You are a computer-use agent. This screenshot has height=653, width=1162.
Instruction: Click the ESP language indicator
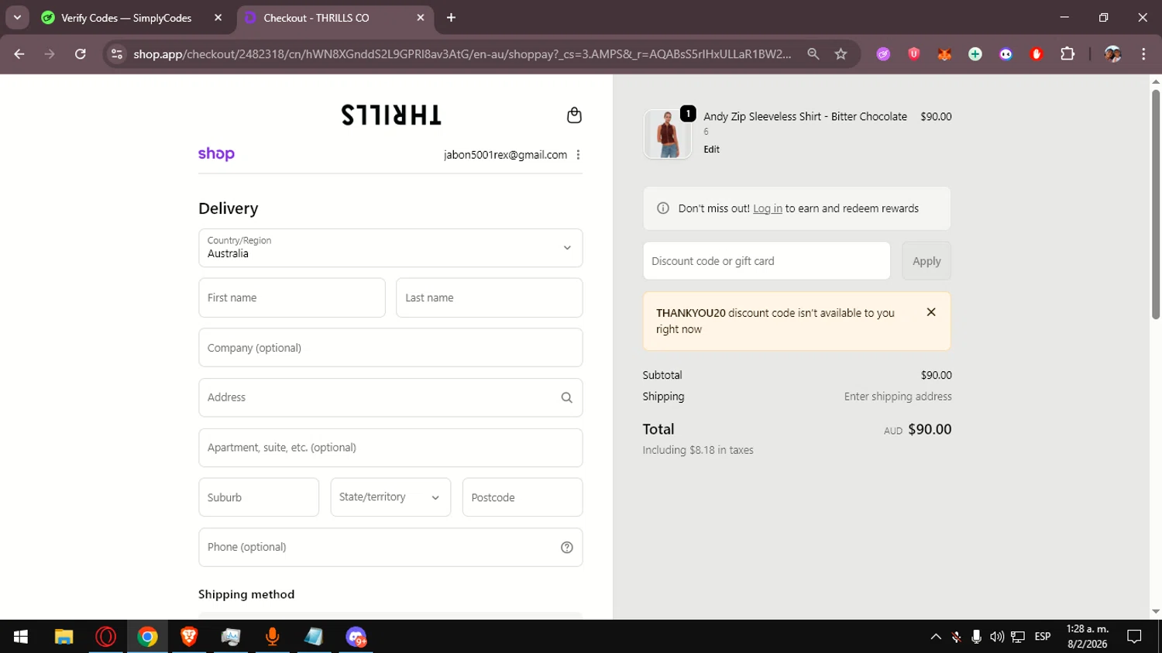pyautogui.click(x=1043, y=637)
